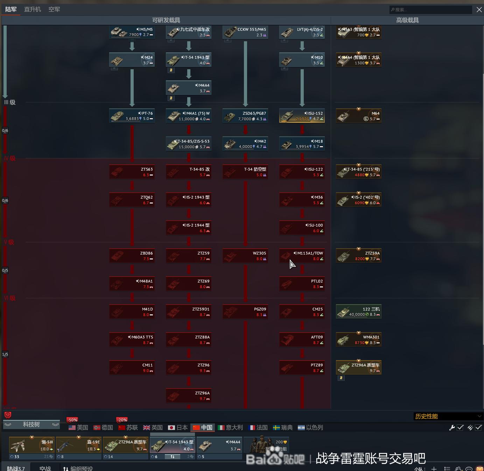Select the locked WZ305 vehicle card
Image resolution: width=484 pixels, height=471 pixels.
point(245,256)
